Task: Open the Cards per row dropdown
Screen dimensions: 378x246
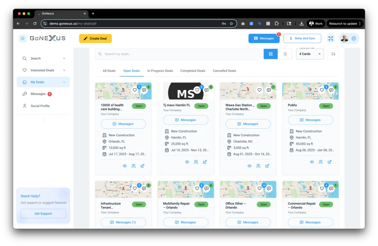Action: point(310,54)
